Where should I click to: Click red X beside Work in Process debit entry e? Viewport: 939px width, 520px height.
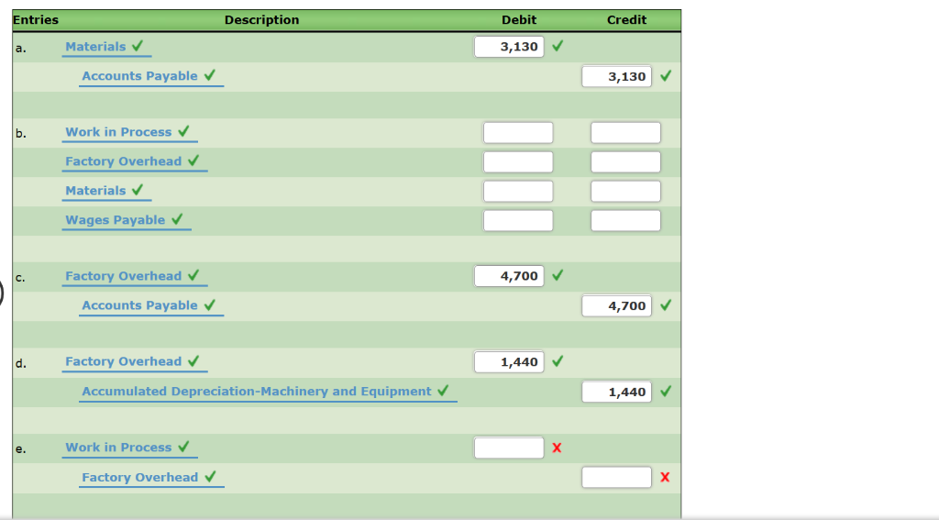(557, 448)
